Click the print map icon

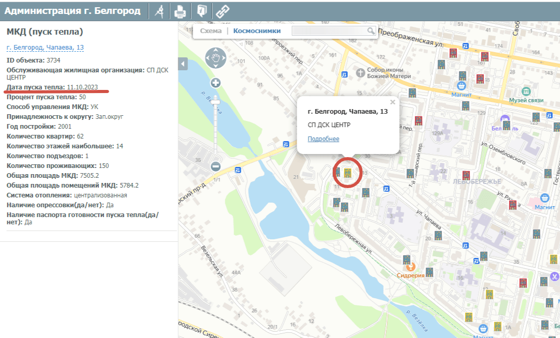click(180, 11)
